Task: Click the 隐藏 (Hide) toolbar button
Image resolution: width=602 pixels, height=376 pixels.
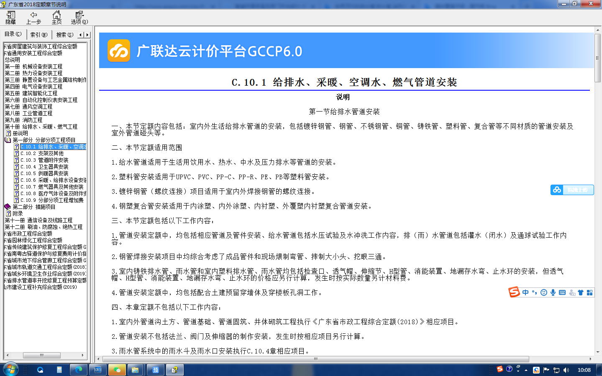Action: point(11,18)
